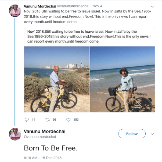162x162 pixels.
Task: View the left photo with bike and skyline
Action: coord(57,79)
